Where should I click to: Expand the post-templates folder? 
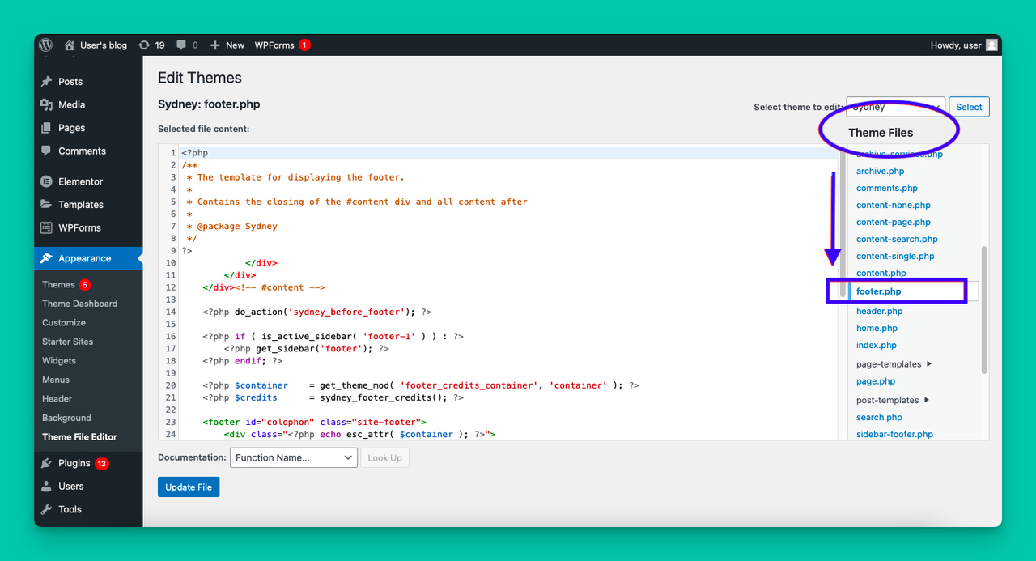click(x=893, y=400)
